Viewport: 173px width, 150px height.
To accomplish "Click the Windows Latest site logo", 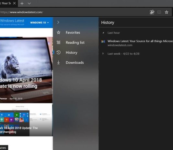I will coord(12,22).
